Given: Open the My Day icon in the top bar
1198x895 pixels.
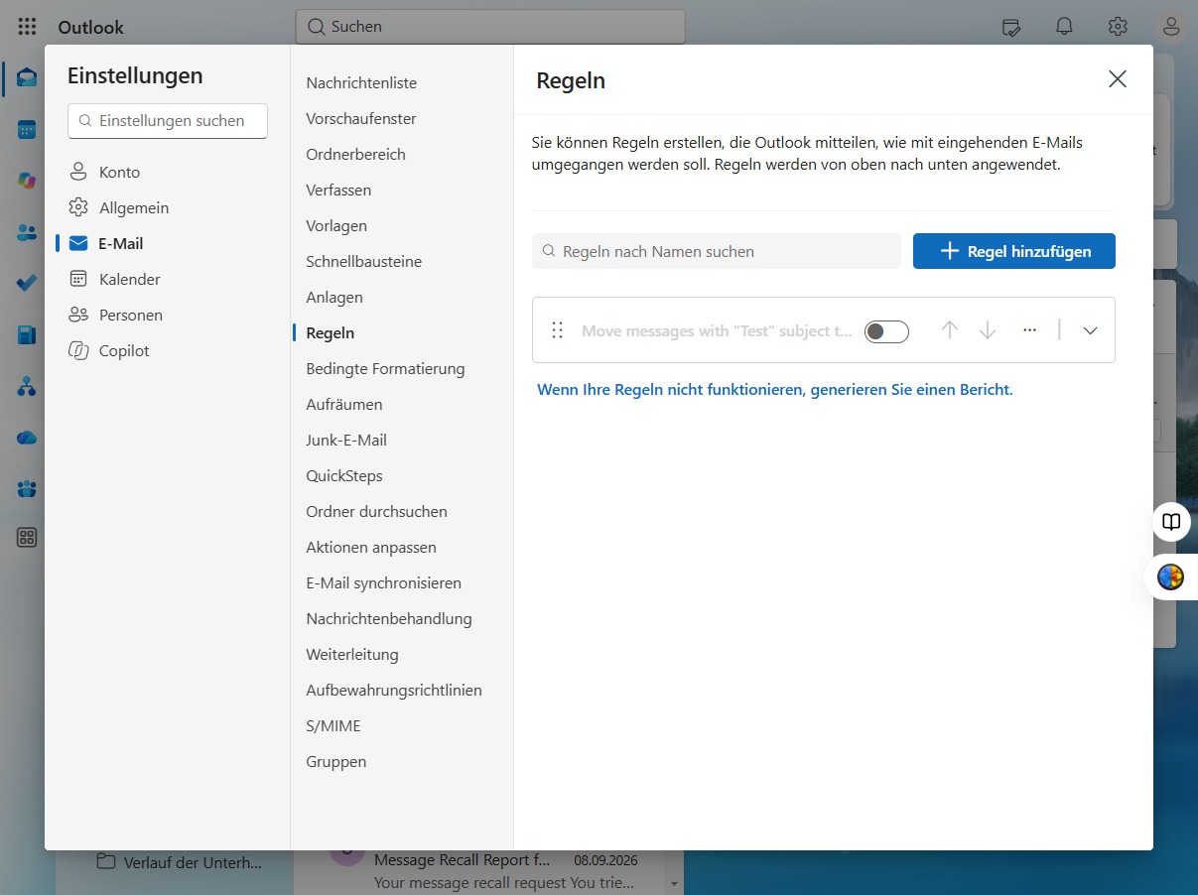Looking at the screenshot, I should (1011, 27).
